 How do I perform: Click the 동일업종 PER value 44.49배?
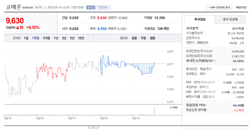238,105
